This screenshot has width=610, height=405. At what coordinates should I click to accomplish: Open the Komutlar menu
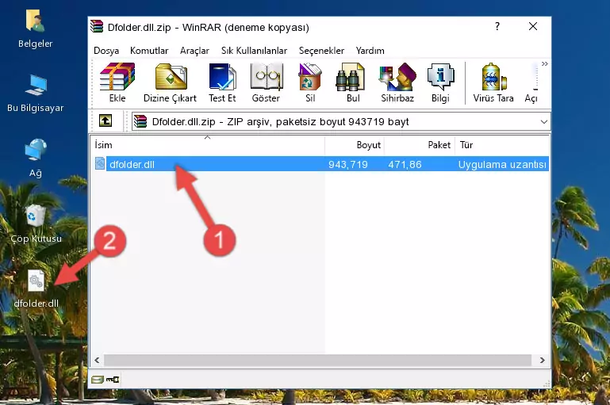[149, 51]
